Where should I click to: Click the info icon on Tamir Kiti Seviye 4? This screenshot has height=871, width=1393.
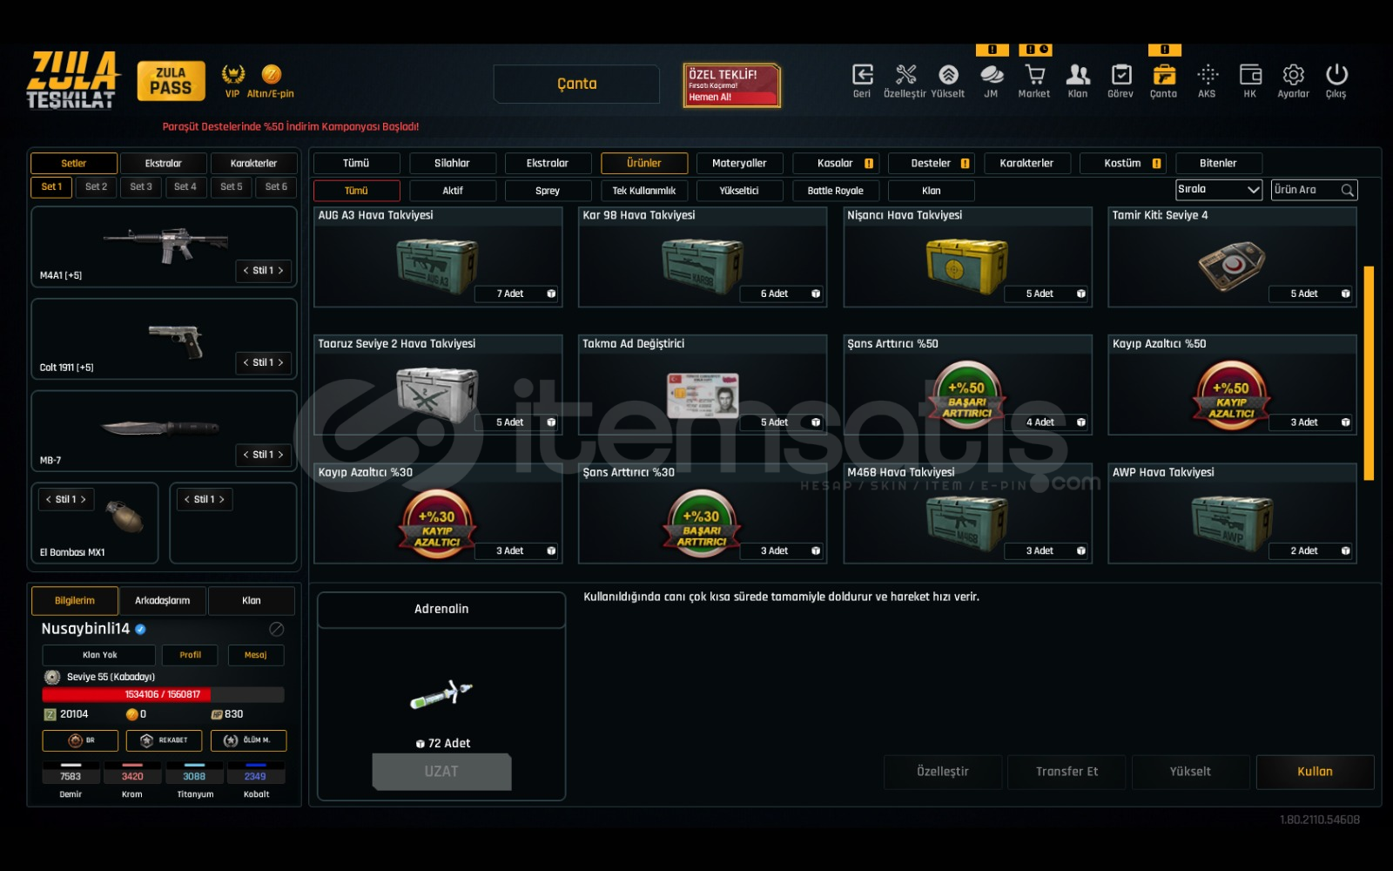tap(1346, 294)
